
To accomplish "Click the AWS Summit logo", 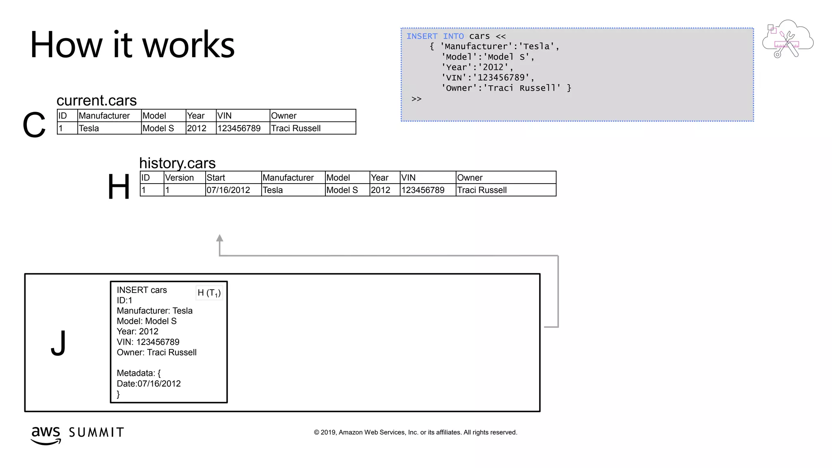I will (x=77, y=434).
